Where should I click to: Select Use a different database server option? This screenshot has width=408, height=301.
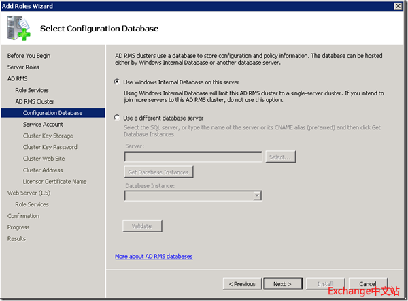(118, 118)
